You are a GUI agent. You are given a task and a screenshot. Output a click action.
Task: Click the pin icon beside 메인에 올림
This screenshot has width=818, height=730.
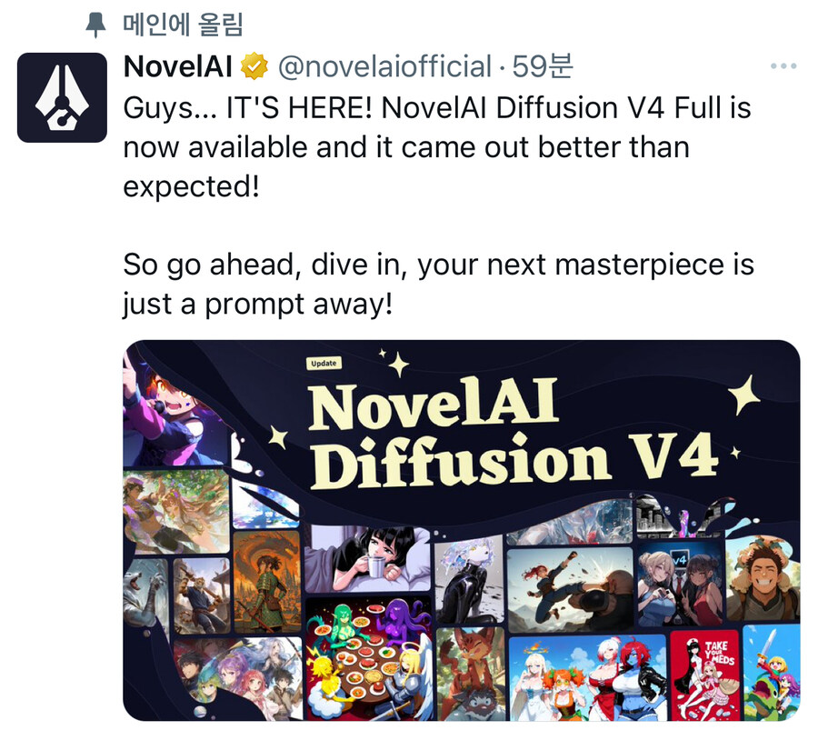point(95,25)
